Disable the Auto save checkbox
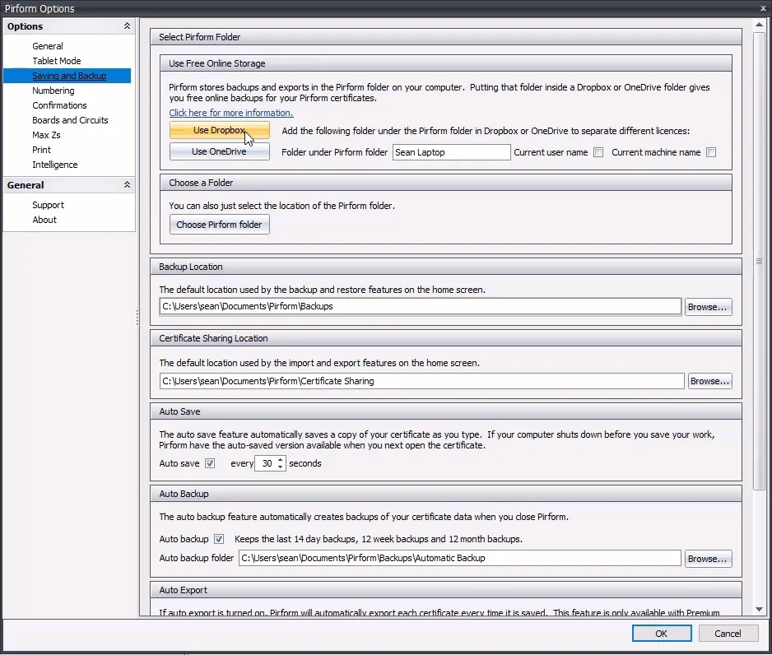This screenshot has height=655, width=772. point(211,463)
